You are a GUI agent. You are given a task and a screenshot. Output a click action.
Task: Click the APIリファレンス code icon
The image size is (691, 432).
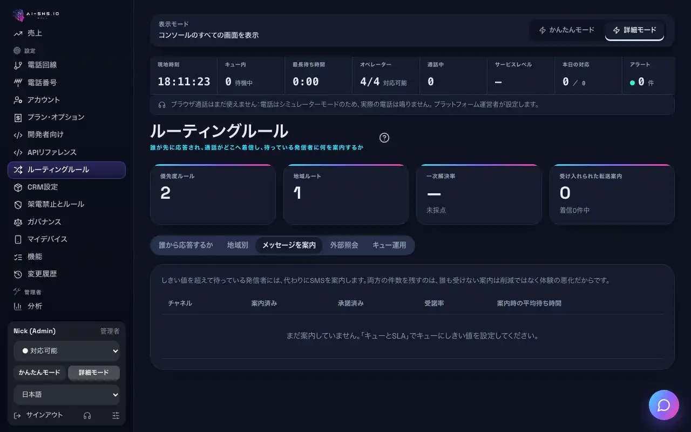click(x=18, y=152)
